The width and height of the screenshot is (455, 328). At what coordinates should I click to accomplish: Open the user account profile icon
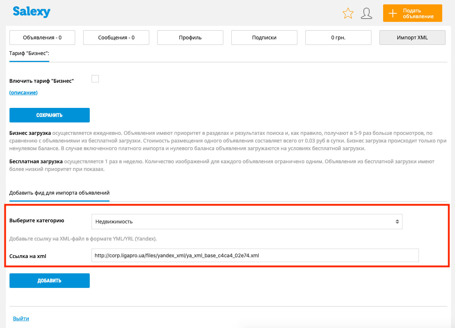click(x=366, y=13)
